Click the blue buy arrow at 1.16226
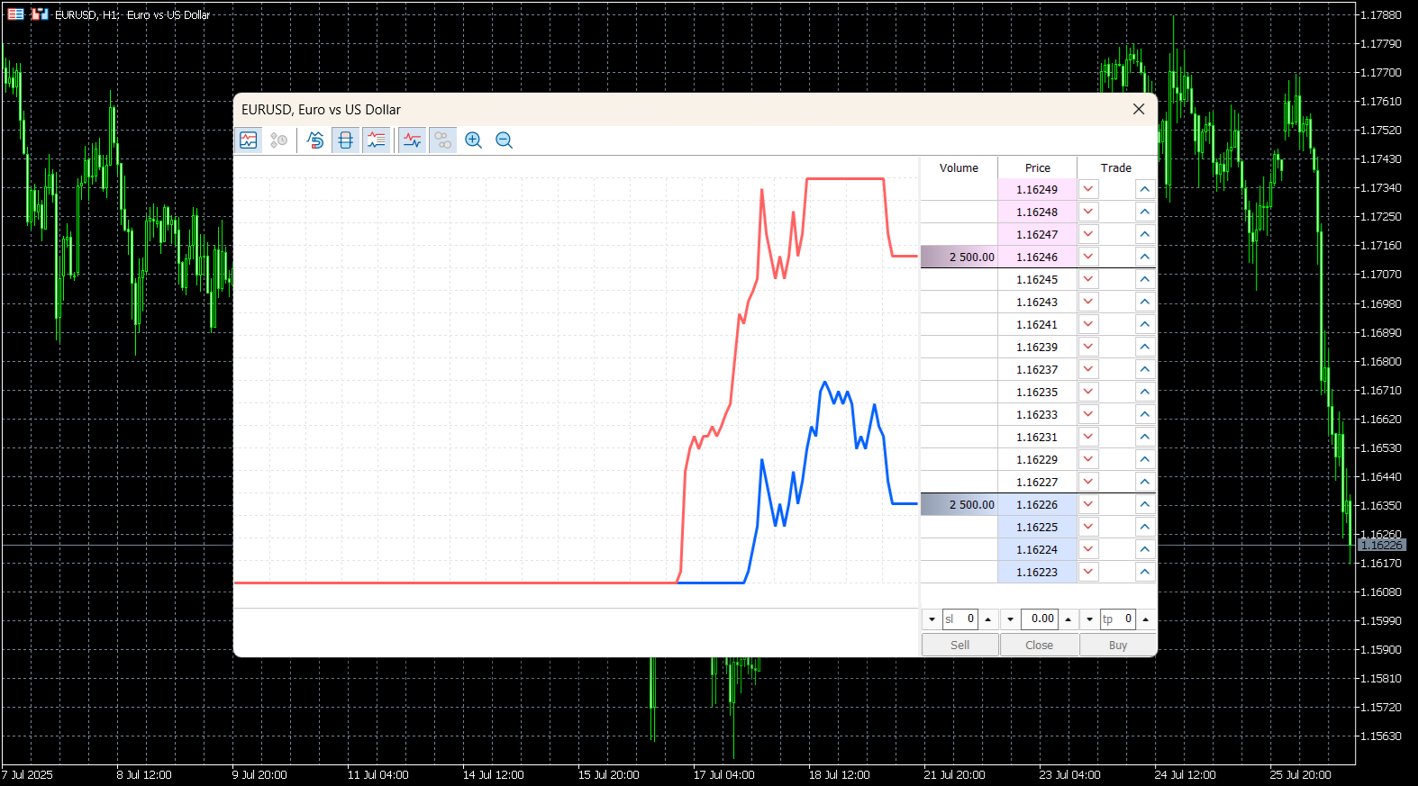 coord(1144,504)
